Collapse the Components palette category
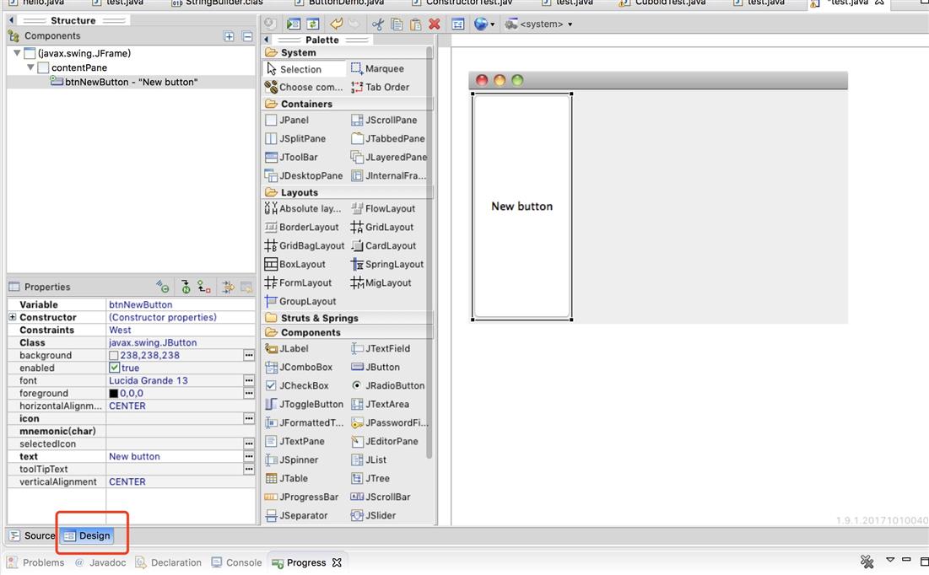Screen dimensions: 929x575 347,333
